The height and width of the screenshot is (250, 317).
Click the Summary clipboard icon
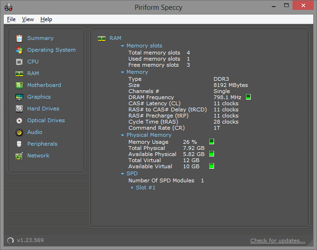19,39
